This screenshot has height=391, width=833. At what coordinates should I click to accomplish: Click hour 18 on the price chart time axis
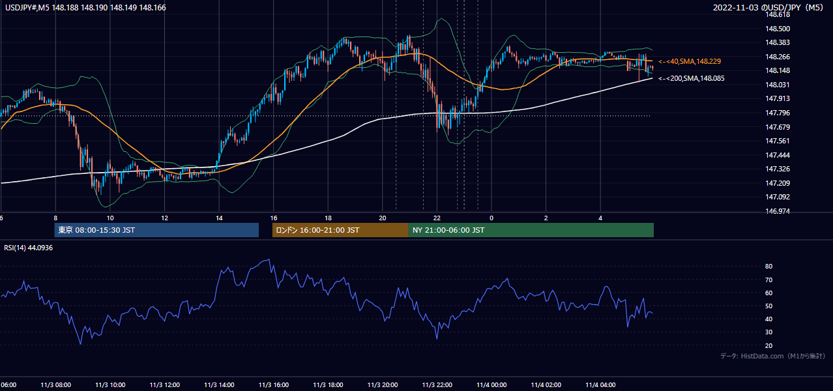(328, 218)
